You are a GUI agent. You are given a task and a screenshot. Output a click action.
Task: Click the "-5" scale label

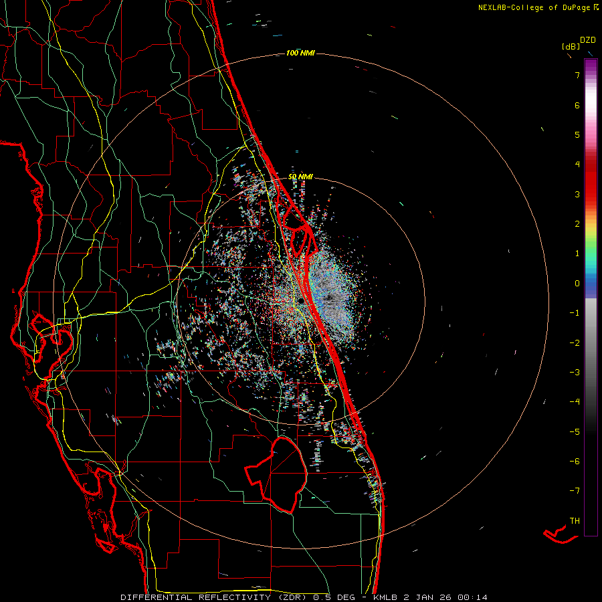tap(575, 432)
